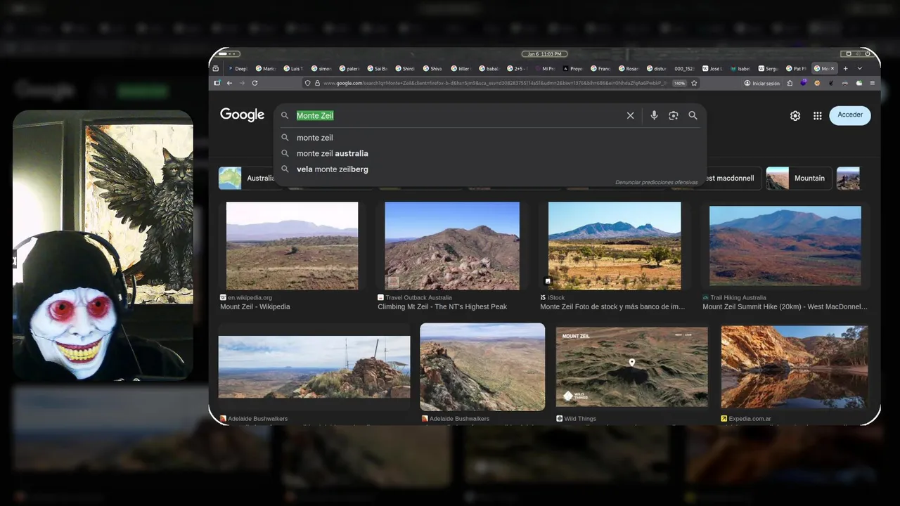Switch to the 2+5 tab

point(517,69)
